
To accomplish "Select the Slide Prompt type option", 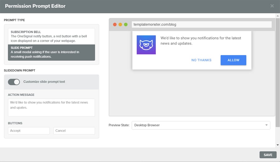I will pos(51,52).
